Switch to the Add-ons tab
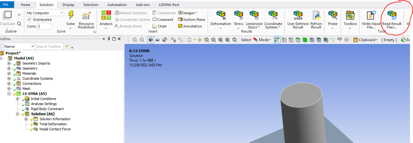The height and width of the screenshot is (143, 413). 143,5
